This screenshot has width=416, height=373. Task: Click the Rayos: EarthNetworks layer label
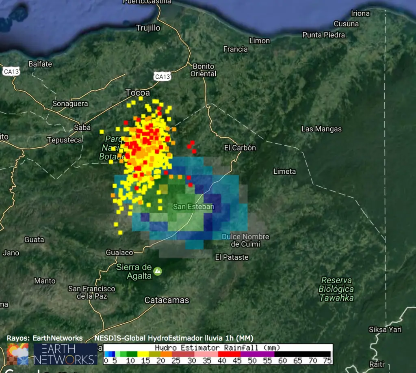[x=45, y=338]
